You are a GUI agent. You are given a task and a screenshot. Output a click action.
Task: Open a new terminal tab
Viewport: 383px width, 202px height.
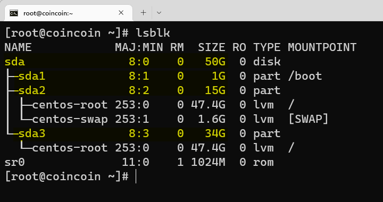[x=144, y=13]
